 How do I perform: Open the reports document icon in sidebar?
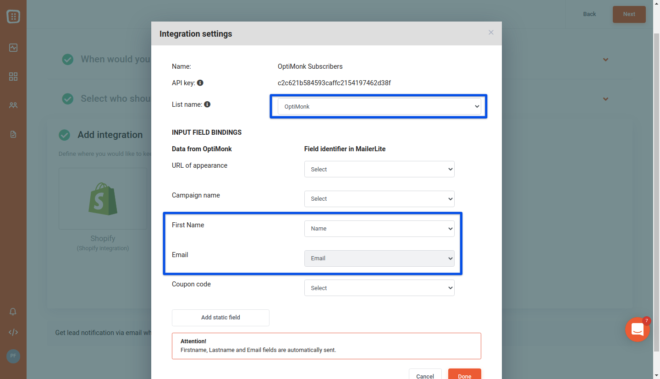(13, 134)
